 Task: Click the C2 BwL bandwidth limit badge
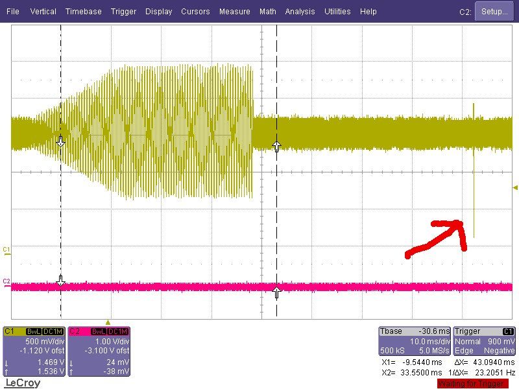[99, 331]
